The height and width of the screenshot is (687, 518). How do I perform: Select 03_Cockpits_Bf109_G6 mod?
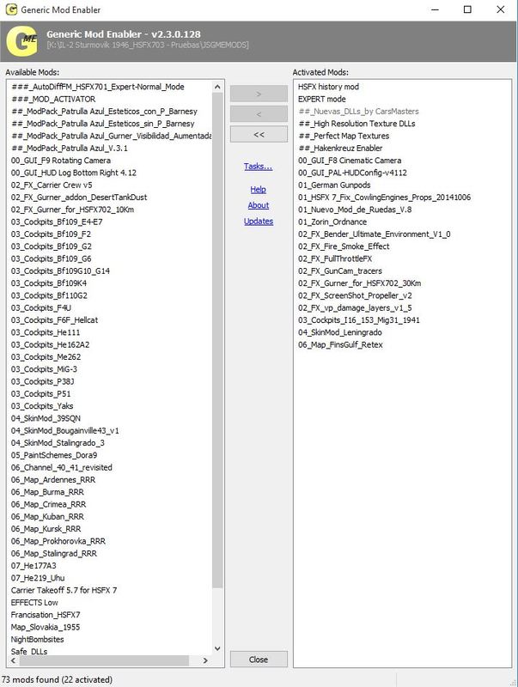(x=52, y=258)
